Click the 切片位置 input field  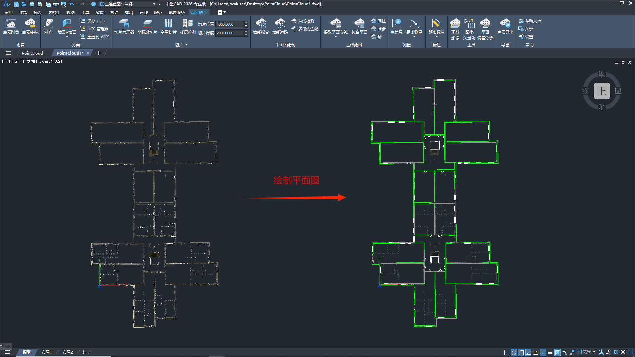[230, 24]
